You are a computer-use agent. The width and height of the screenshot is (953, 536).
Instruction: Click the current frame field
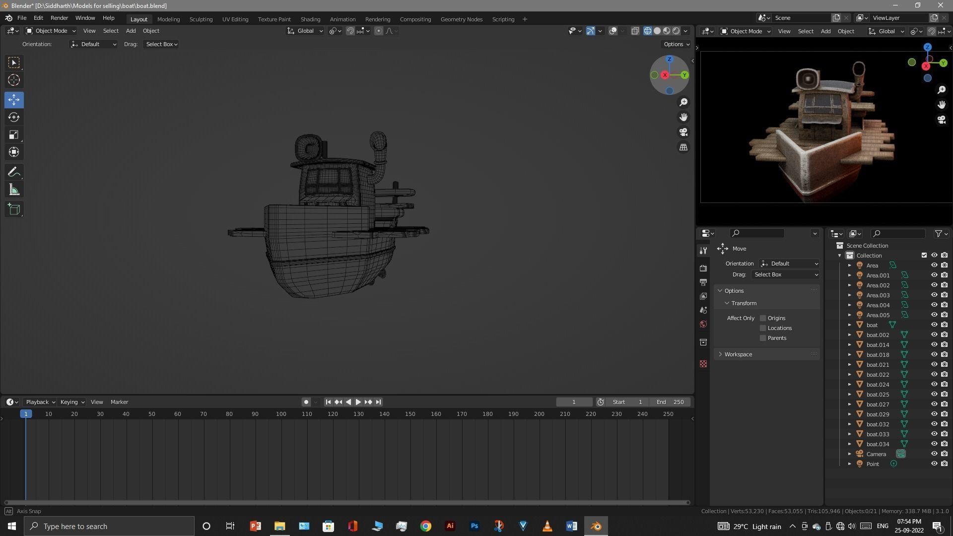coord(574,402)
